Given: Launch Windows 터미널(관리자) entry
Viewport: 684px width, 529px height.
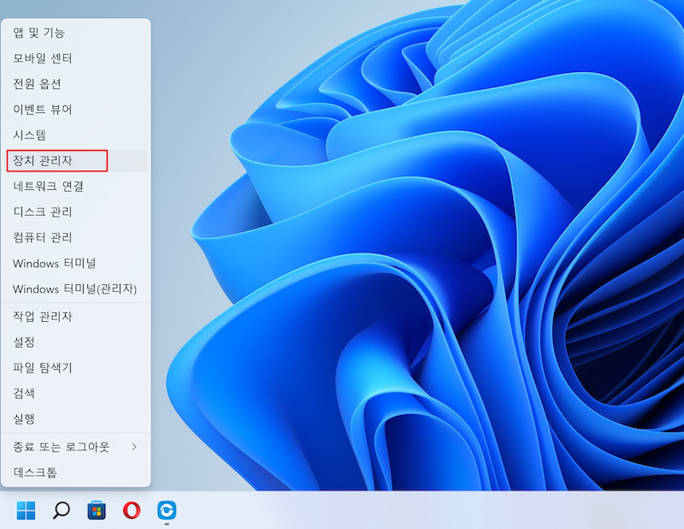Looking at the screenshot, I should [x=76, y=288].
